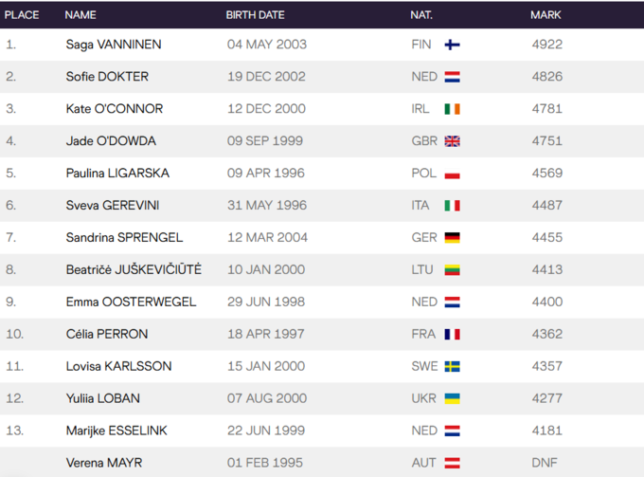Click the Ireland flag icon

pyautogui.click(x=453, y=109)
